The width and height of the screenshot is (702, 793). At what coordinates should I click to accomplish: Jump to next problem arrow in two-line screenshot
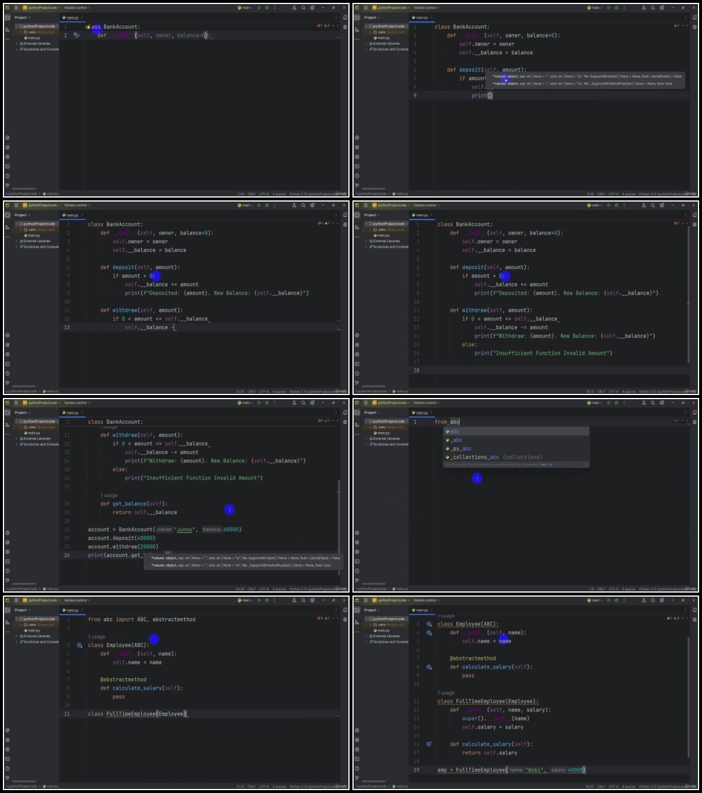click(337, 26)
